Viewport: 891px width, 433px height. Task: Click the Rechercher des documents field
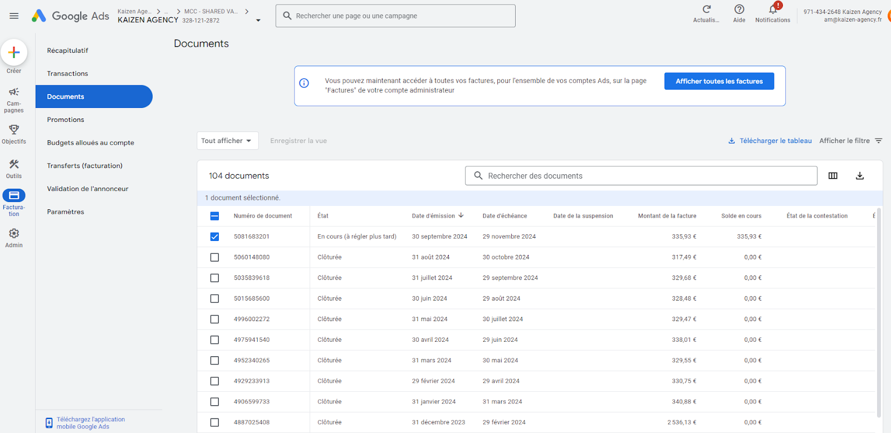641,176
